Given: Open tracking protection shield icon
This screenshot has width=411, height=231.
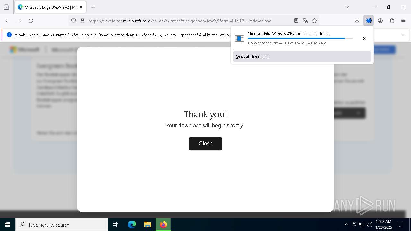Looking at the screenshot, I should pyautogui.click(x=74, y=21).
